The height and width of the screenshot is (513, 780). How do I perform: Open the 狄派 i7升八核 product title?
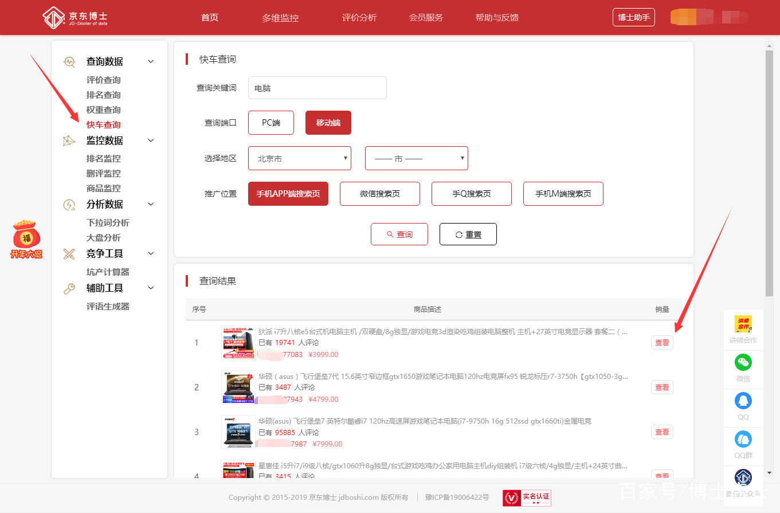point(442,331)
